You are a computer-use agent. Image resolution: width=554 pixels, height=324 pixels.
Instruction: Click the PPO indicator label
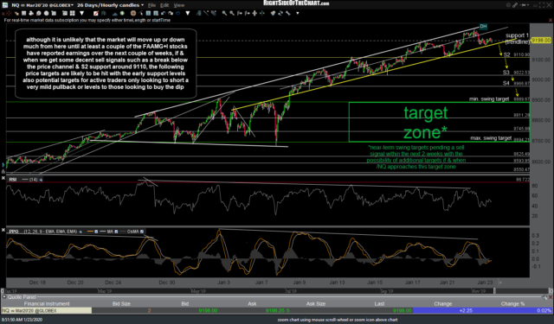coord(14,232)
